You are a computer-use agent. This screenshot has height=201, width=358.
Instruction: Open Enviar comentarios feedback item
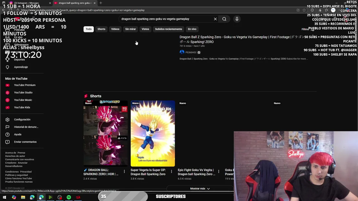pos(22,142)
